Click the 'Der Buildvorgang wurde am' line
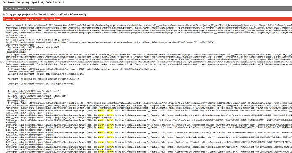This screenshot has height=153, width=292. [37, 40]
